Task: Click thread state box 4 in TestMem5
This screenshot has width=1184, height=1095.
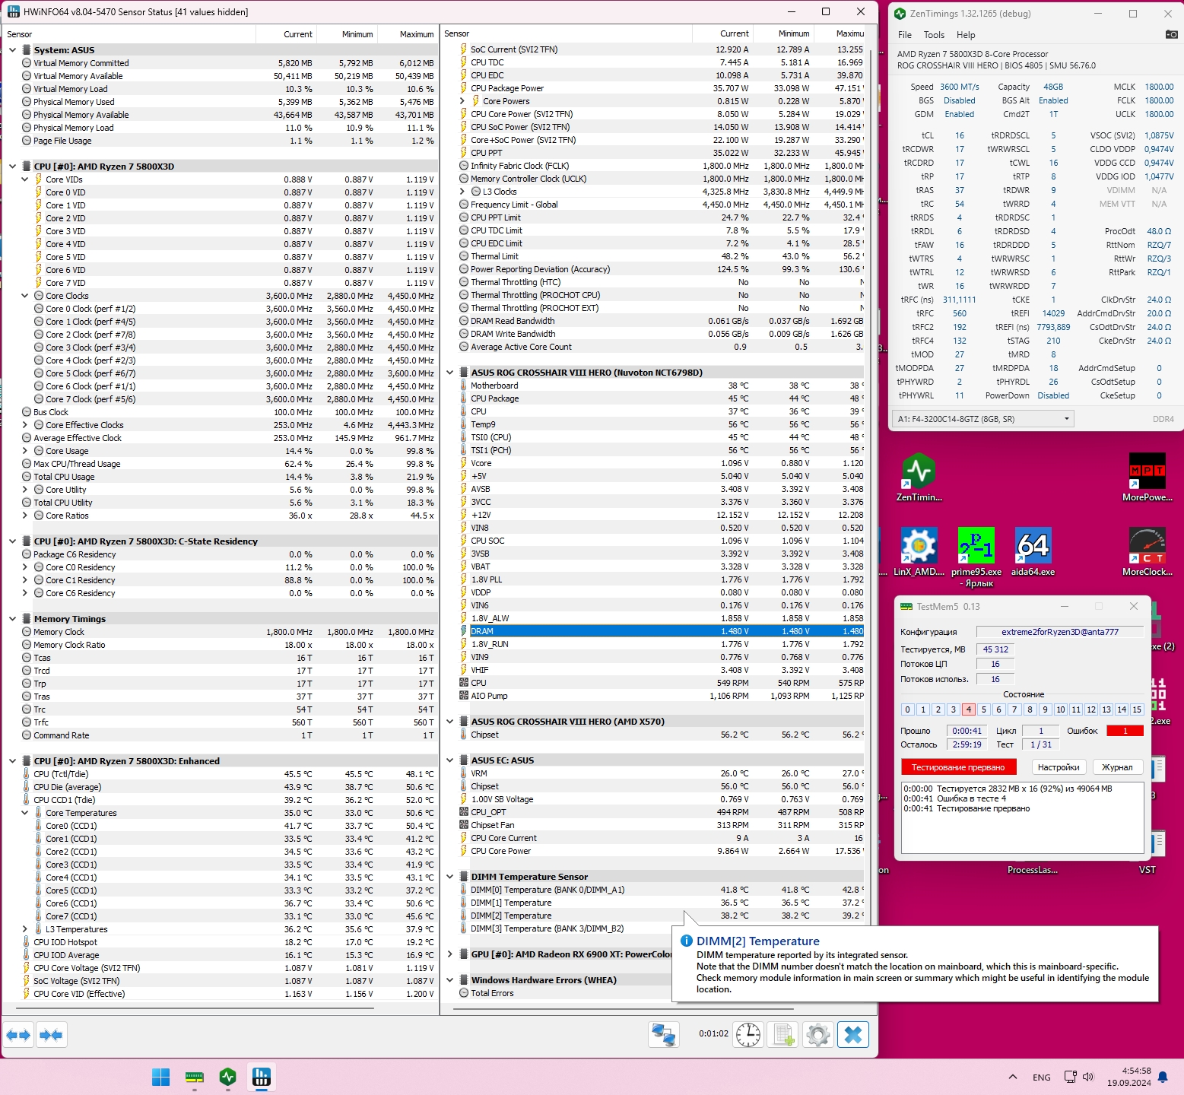Action: [x=968, y=709]
